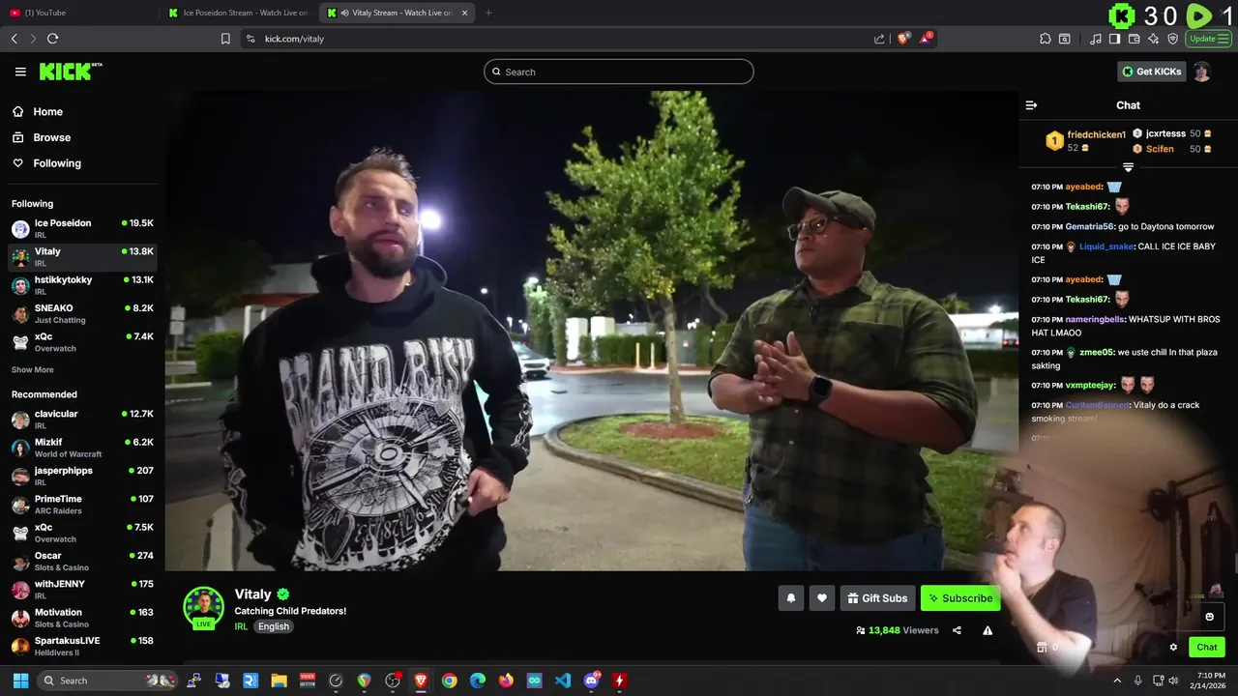Click Vitaly's live avatar beside the title
The width and height of the screenshot is (1238, 696).
(x=203, y=608)
